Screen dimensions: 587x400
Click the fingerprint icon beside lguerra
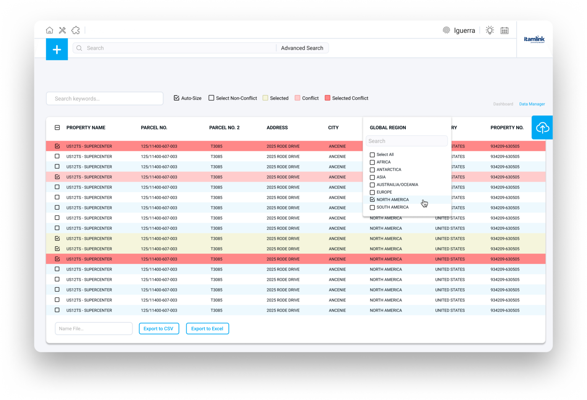[446, 30]
